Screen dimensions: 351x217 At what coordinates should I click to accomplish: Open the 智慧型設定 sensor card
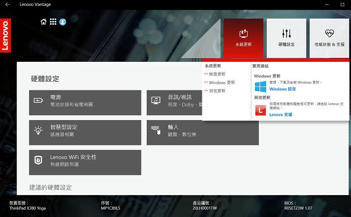tap(85, 132)
